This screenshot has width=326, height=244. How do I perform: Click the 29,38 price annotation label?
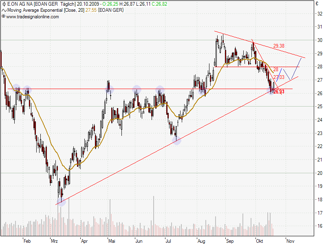pos(279,46)
